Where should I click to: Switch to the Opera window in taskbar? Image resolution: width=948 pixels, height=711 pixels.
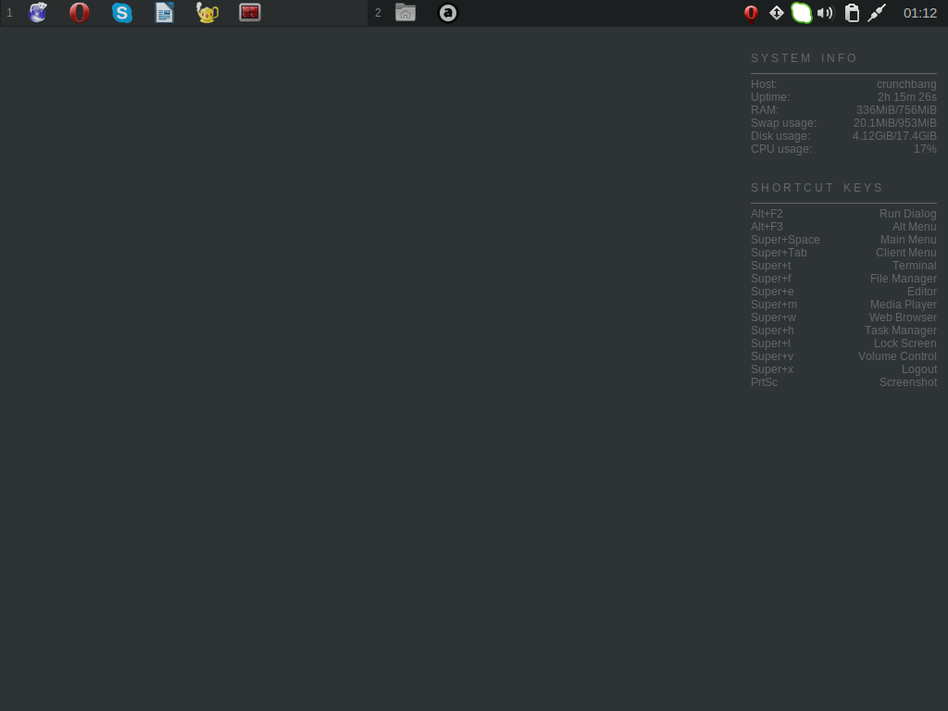[80, 12]
